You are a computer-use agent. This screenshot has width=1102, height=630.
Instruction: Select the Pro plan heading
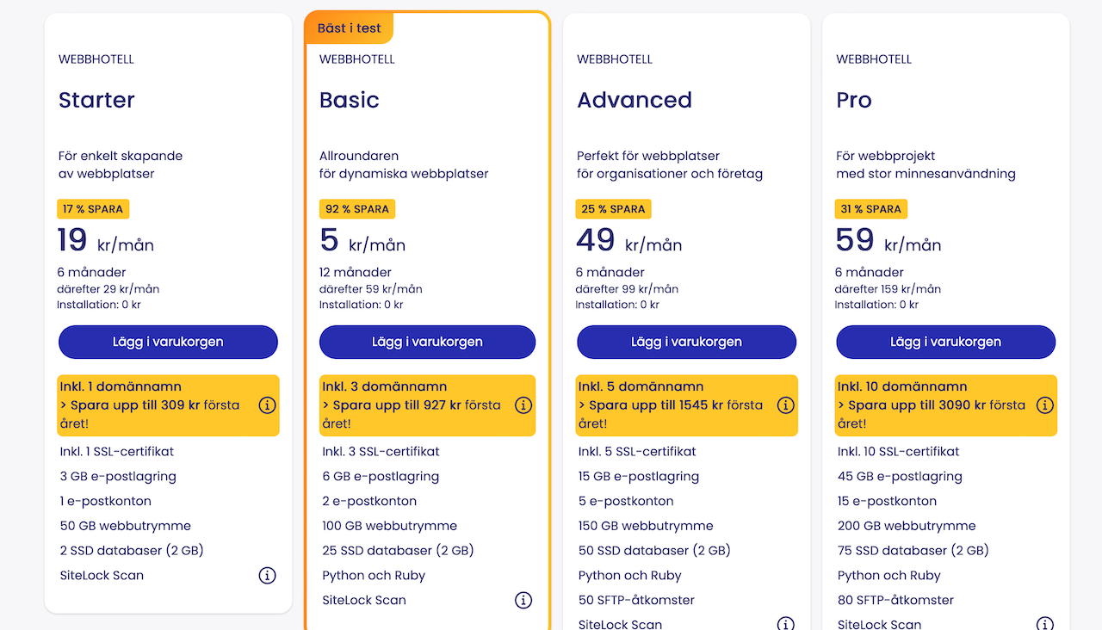coord(854,100)
